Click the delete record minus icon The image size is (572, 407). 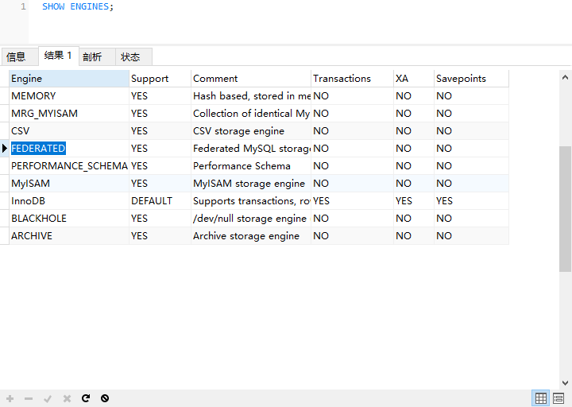29,398
